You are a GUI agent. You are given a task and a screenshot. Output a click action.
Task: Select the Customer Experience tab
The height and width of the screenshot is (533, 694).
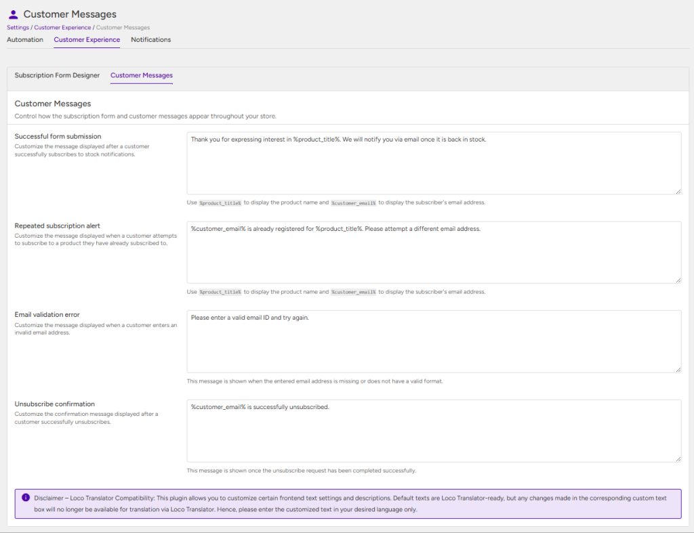(x=87, y=40)
